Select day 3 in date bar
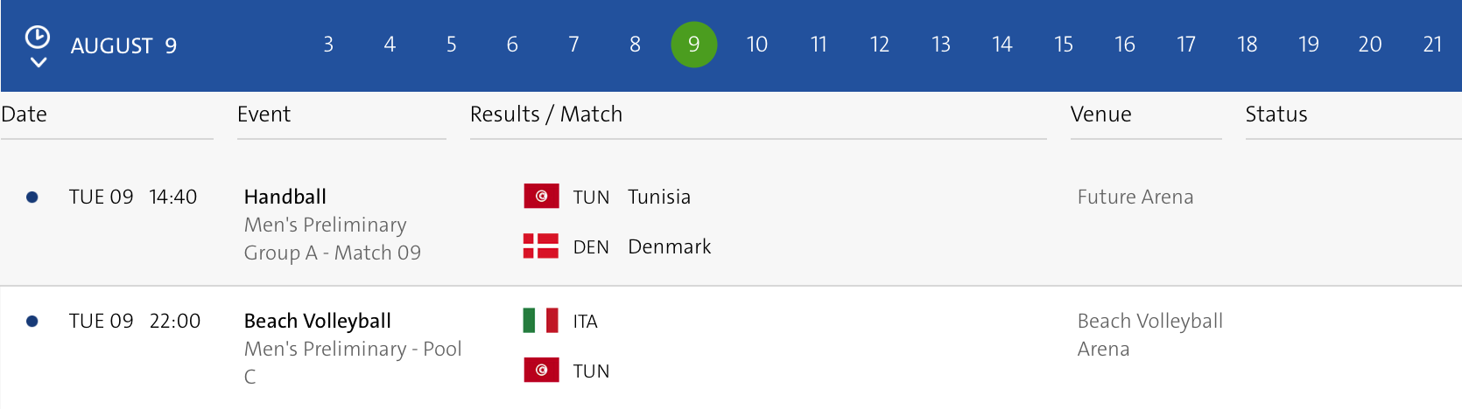This screenshot has width=1462, height=409. pyautogui.click(x=328, y=45)
